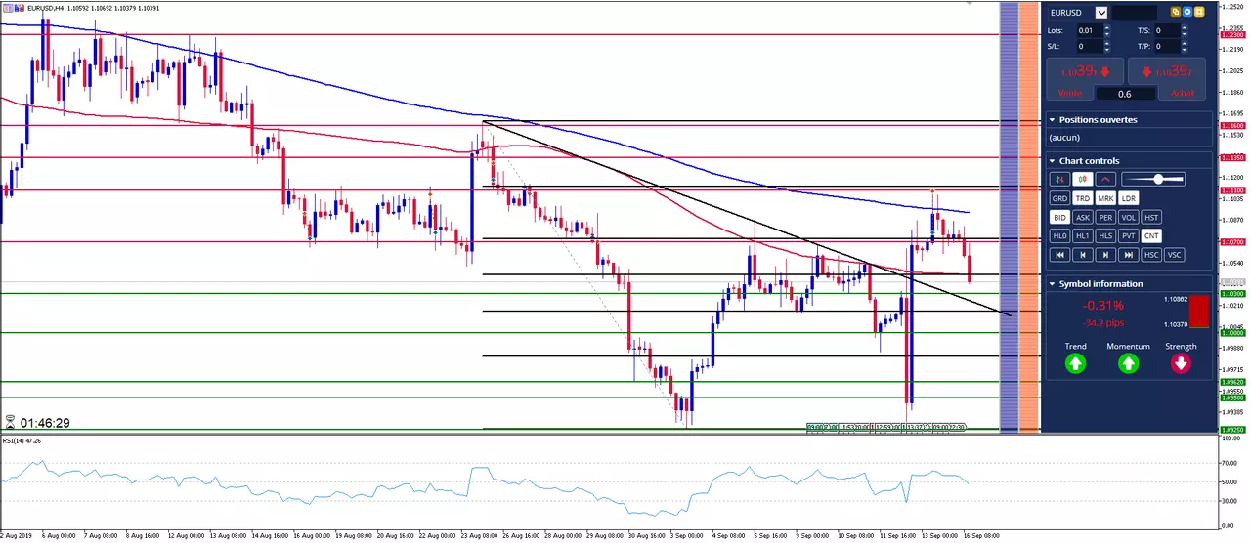Toggle the PER period separators button
Image resolution: width=1251 pixels, height=543 pixels.
[x=1105, y=217]
